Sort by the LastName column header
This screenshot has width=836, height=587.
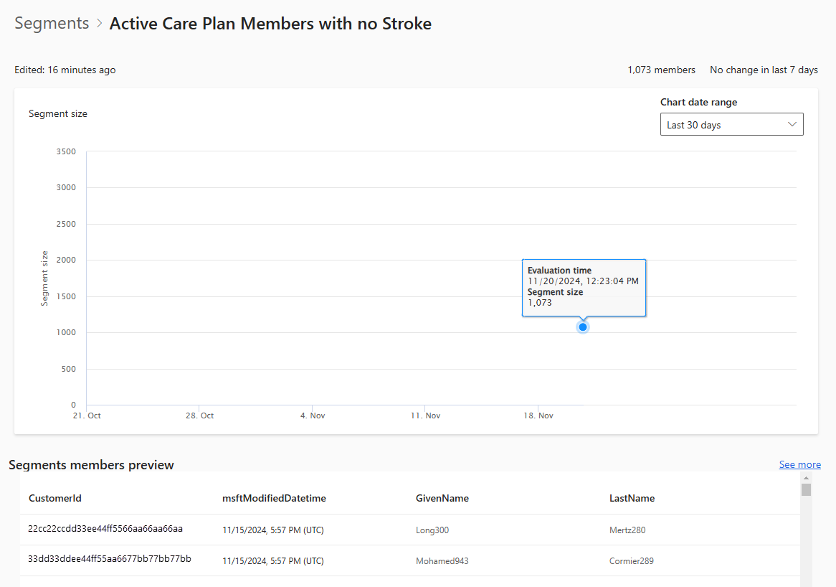coord(632,498)
